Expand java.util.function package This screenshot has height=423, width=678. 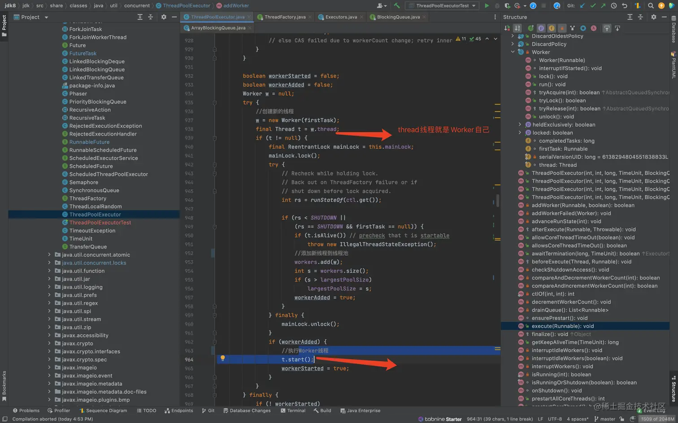pos(49,271)
